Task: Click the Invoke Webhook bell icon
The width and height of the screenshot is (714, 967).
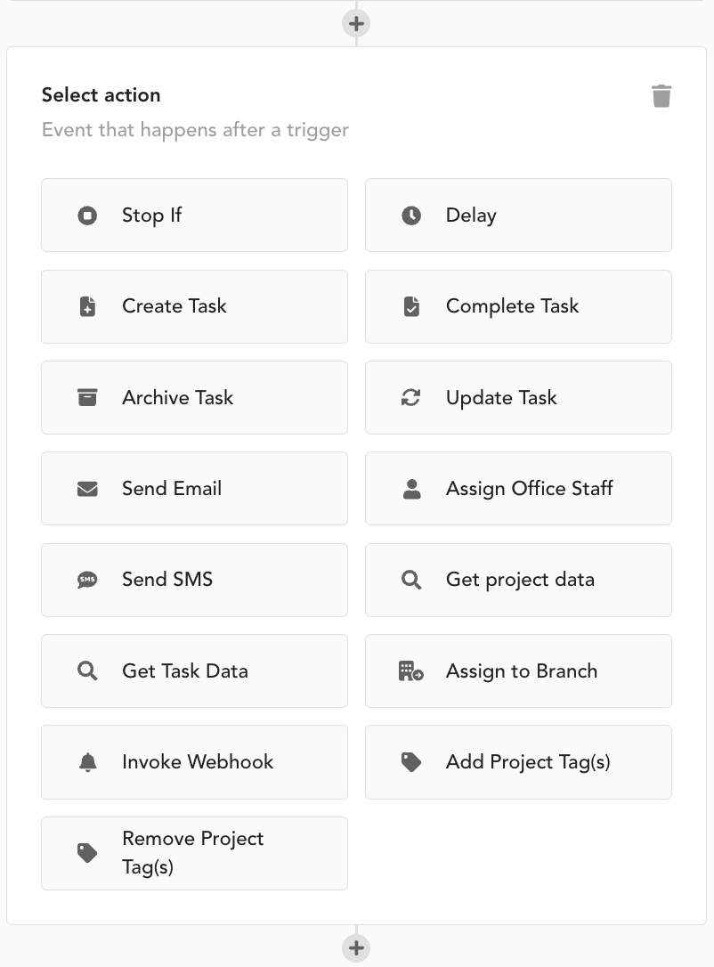Action: [87, 762]
